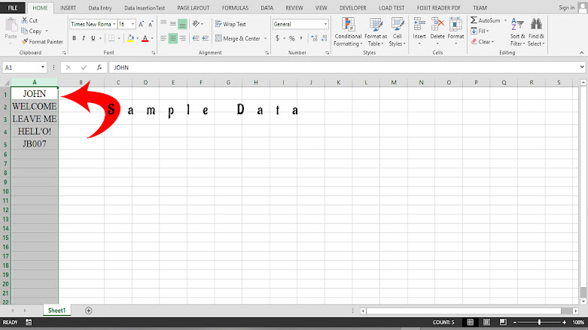Decrease indent in Alignment group

(196, 38)
